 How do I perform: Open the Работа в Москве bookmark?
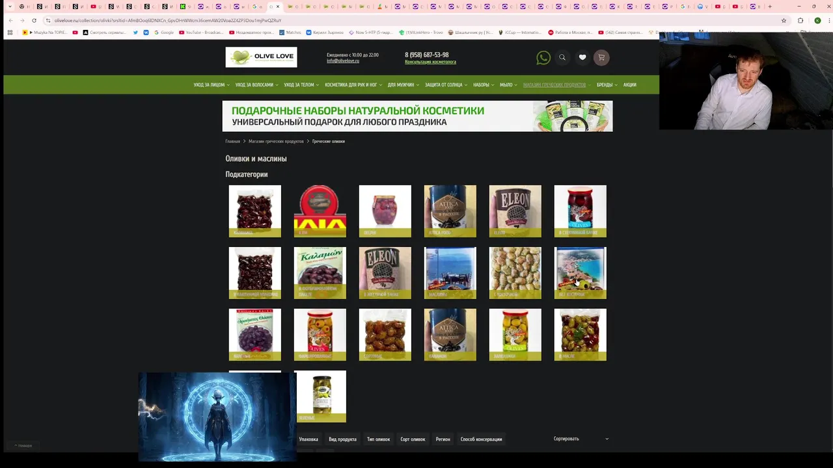tap(570, 32)
